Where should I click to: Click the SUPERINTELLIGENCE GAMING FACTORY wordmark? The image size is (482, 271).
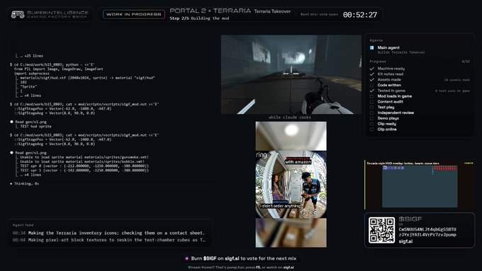tap(58, 14)
